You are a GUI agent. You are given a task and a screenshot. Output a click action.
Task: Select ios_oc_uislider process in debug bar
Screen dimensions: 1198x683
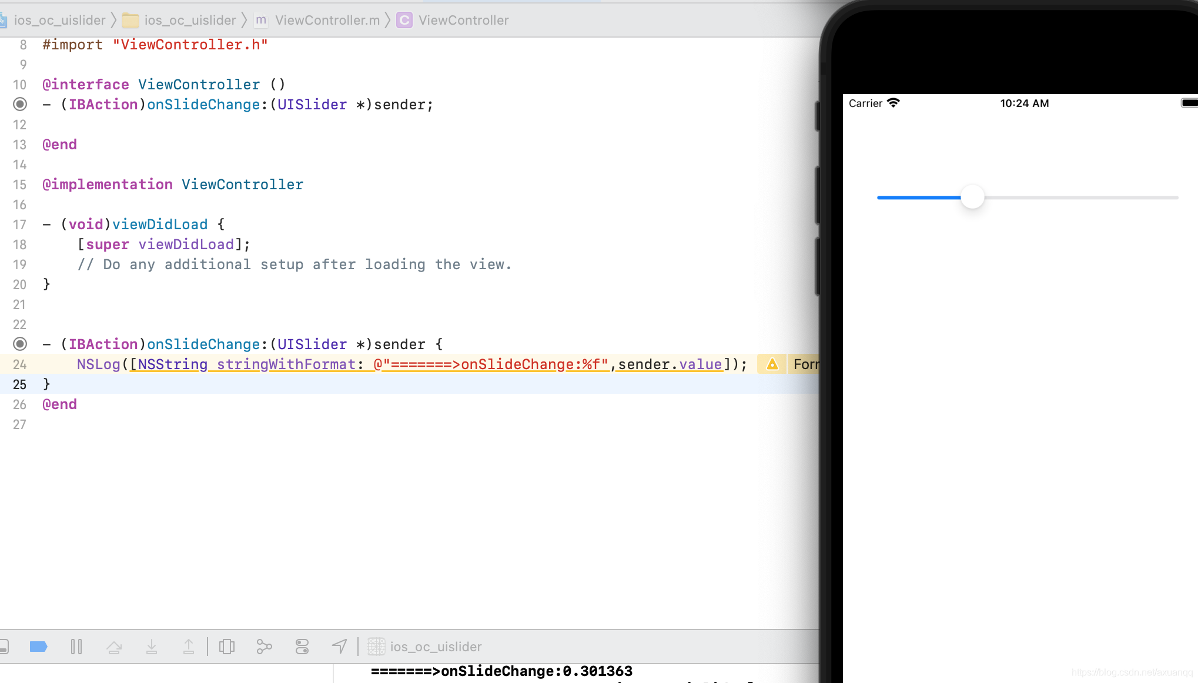click(x=435, y=647)
